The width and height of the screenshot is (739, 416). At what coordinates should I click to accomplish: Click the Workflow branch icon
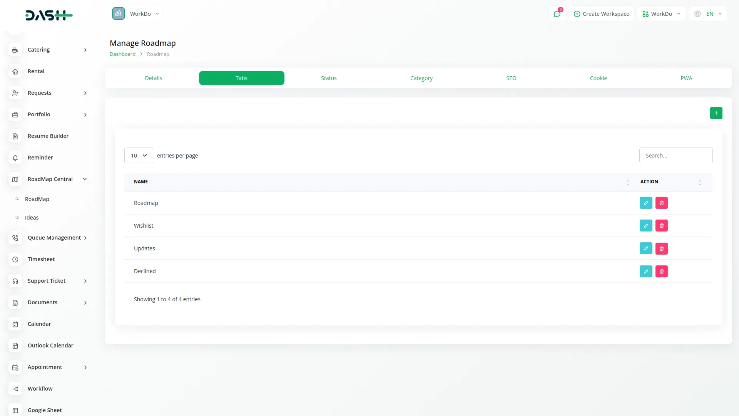pos(15,389)
